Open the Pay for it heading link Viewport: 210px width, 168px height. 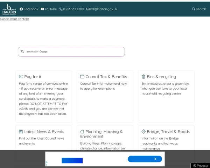[x=33, y=77]
